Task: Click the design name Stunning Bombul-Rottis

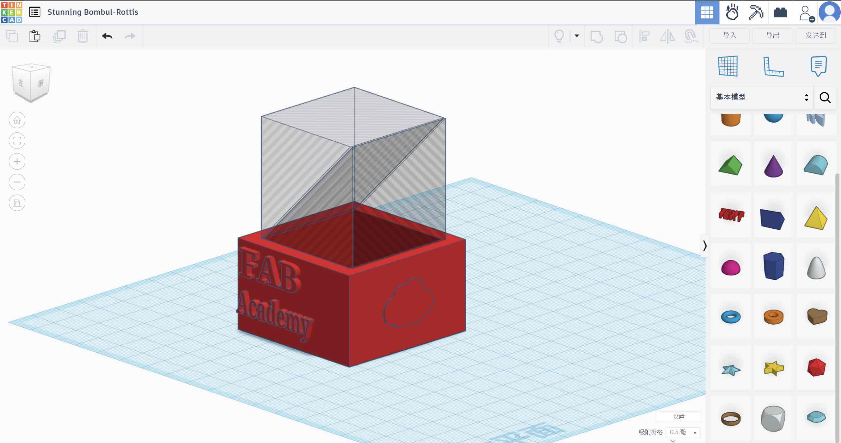Action: tap(93, 12)
